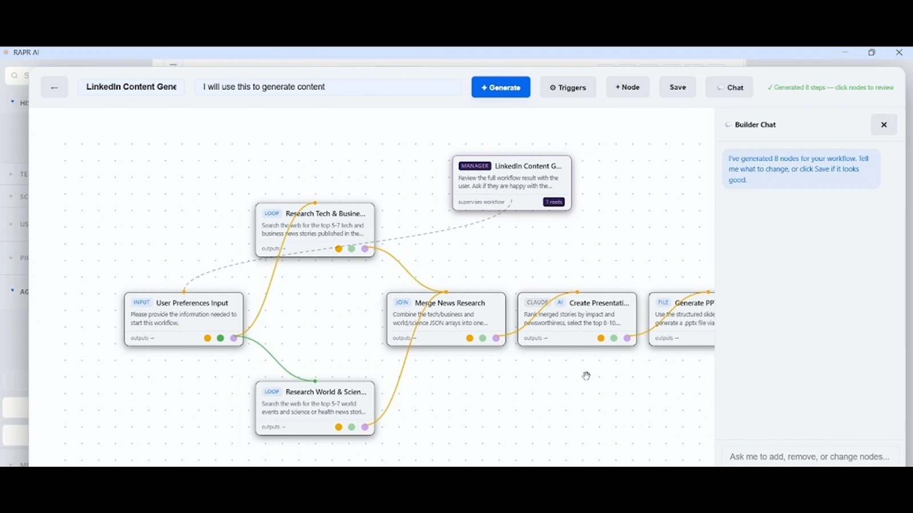913x513 pixels.
Task: Click green output port on Merge News node
Action: [483, 338]
